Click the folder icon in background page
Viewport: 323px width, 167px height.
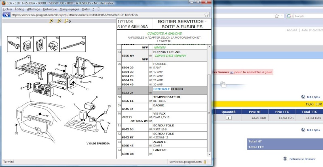tap(223, 84)
